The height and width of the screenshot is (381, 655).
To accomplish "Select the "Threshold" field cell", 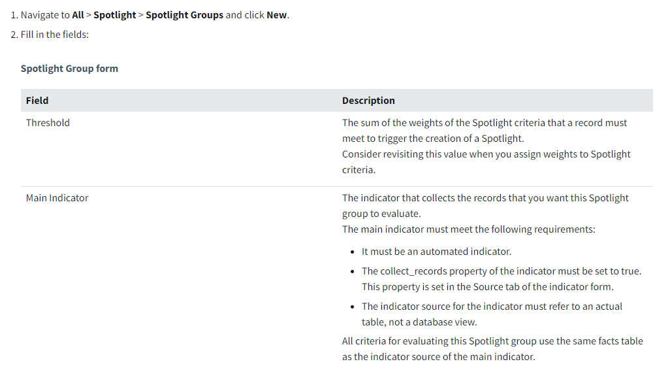I will 48,123.
